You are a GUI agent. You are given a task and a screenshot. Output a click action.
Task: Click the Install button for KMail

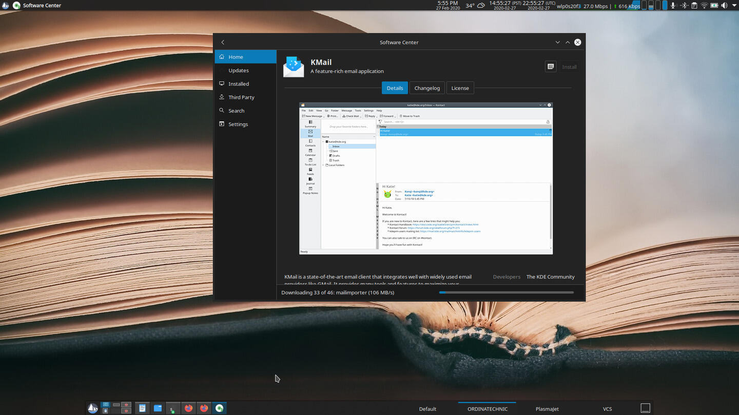coord(569,67)
